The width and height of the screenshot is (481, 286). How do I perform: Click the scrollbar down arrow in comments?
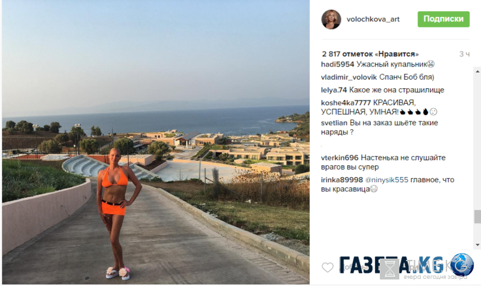477,245
